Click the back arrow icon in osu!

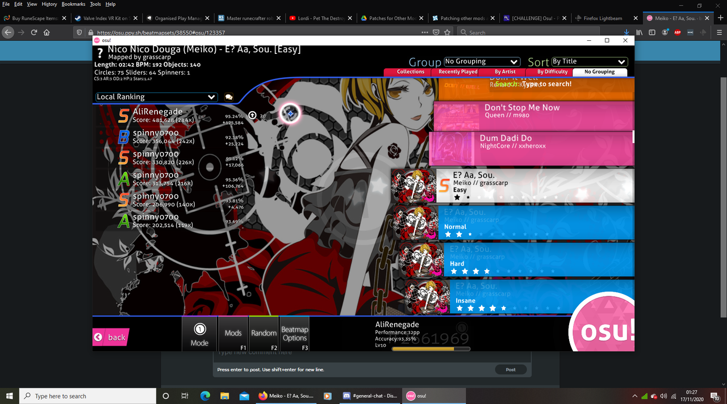pos(98,337)
